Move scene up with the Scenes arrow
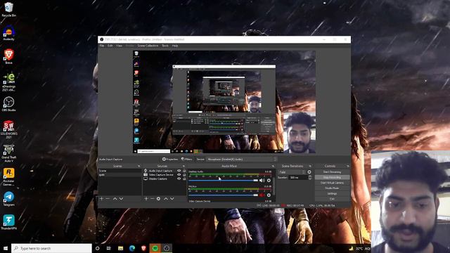The image size is (450, 253). click(x=115, y=198)
